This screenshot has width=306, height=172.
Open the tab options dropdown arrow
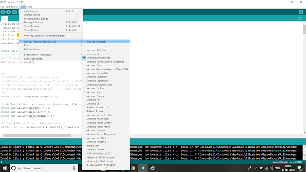[300, 19]
